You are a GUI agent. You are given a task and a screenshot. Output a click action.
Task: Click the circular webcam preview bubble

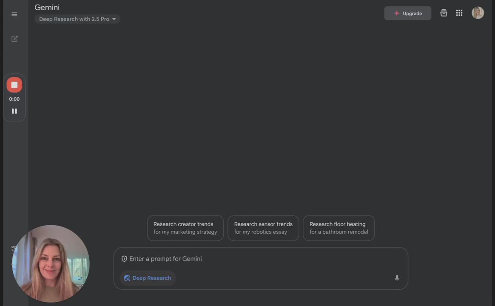coord(51,263)
